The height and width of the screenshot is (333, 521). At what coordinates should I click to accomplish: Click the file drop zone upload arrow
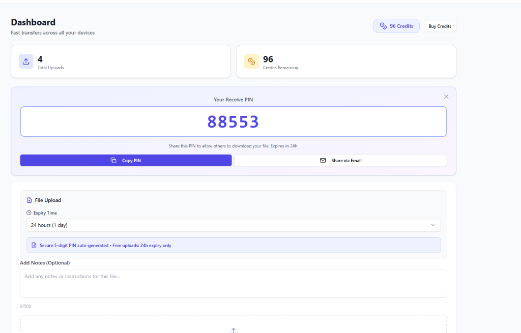(x=234, y=330)
